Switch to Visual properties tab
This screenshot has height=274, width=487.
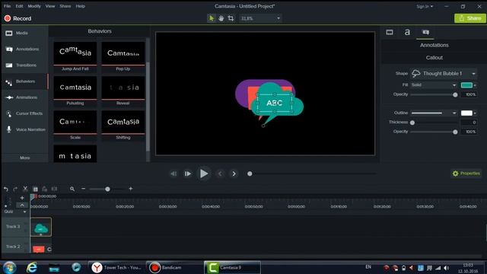coord(390,32)
